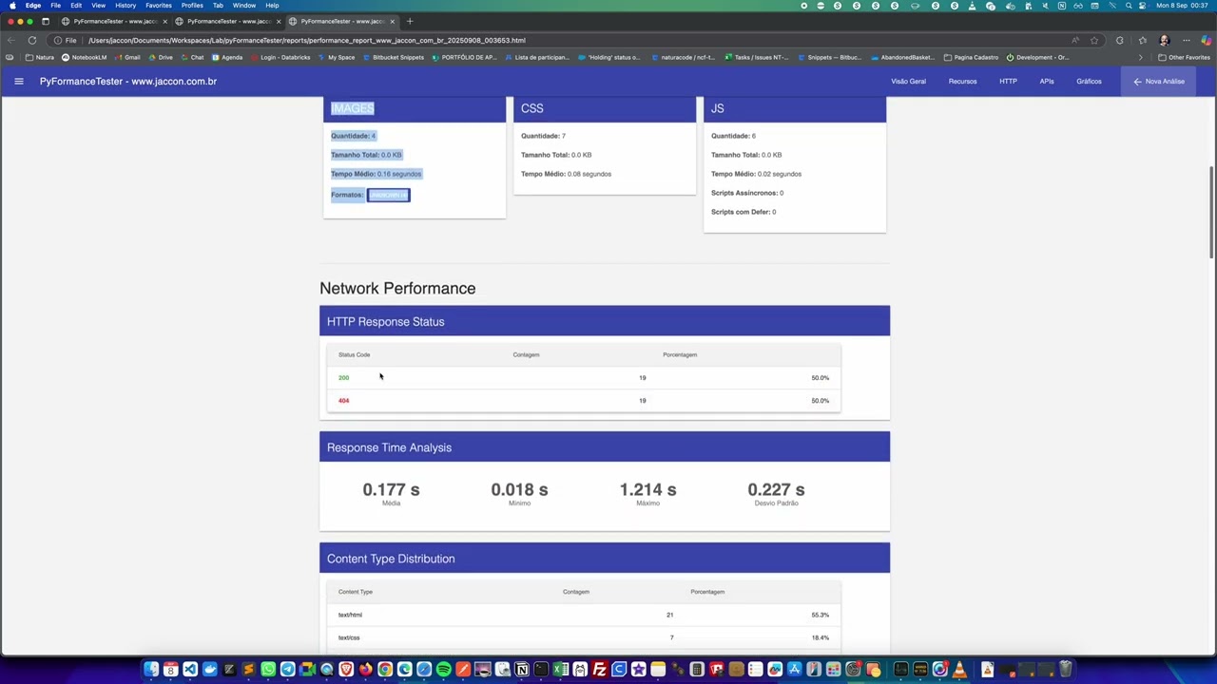
Task: Switch to the Recursos nav tab
Action: [962, 82]
